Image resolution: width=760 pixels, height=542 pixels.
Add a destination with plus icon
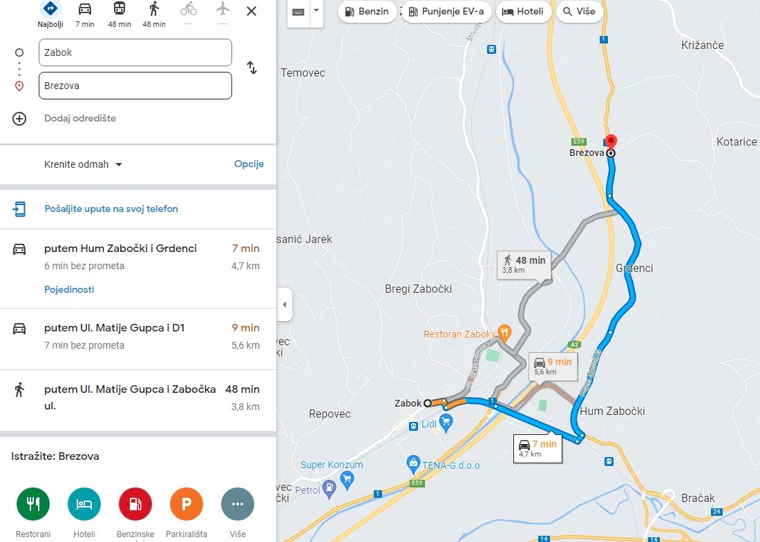tap(19, 119)
